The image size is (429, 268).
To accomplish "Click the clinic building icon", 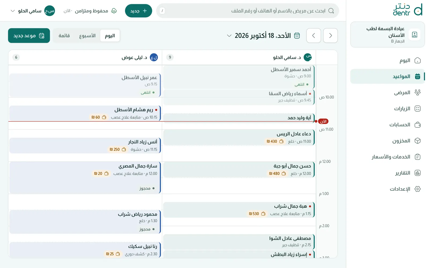I will point(415,35).
